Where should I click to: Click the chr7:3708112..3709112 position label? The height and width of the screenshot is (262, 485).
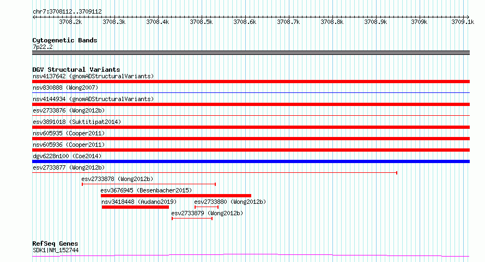click(67, 11)
